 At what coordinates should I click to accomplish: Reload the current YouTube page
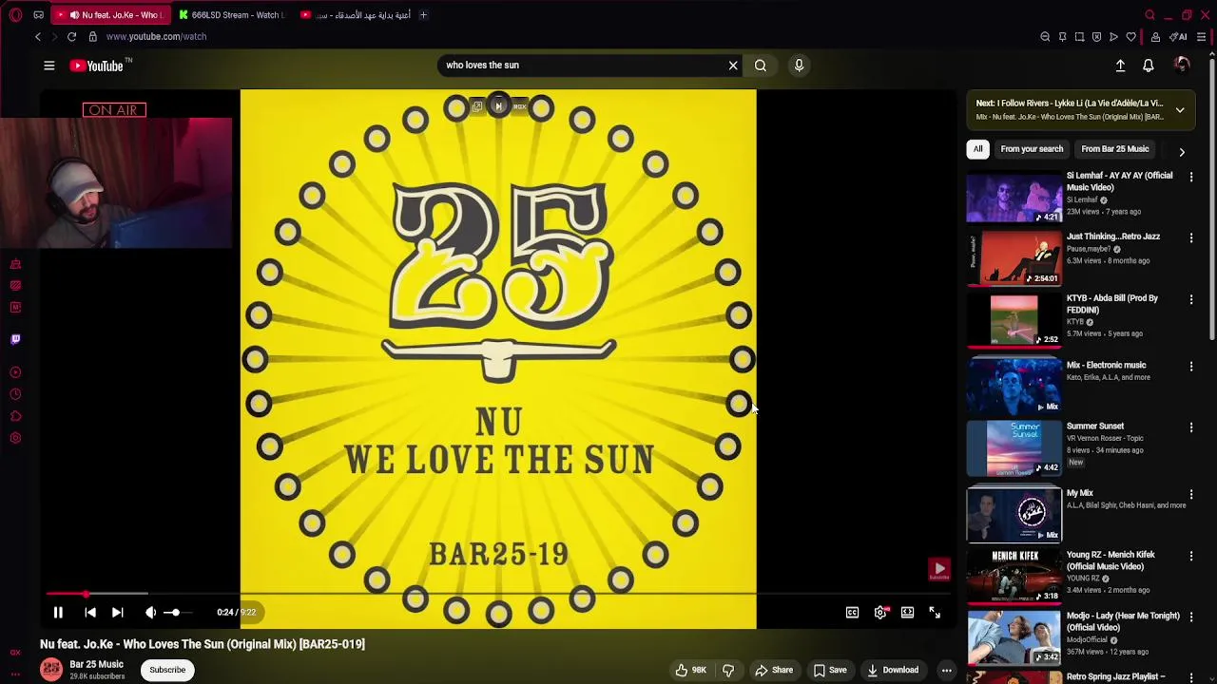click(71, 36)
